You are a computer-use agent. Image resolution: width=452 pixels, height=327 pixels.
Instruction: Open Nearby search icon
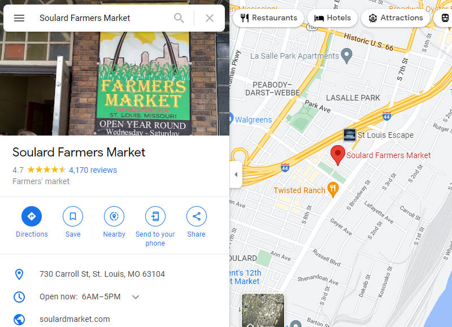click(114, 216)
